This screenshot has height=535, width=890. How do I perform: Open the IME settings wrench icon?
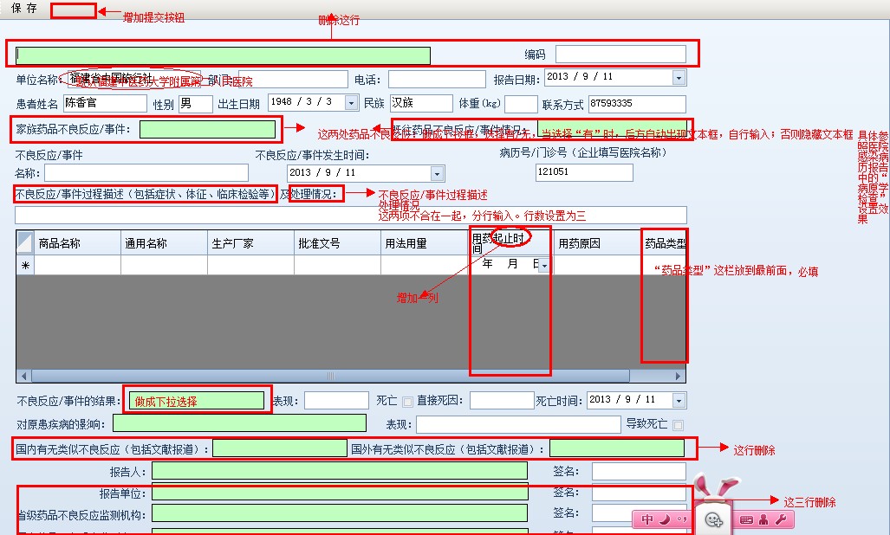[x=781, y=519]
